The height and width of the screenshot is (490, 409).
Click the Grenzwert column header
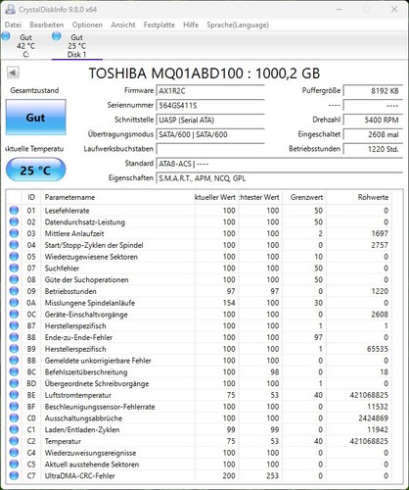304,197
